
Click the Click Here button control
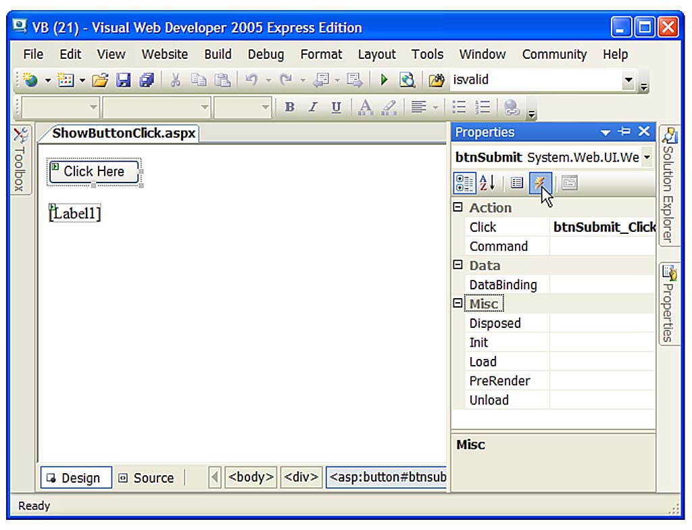point(94,171)
